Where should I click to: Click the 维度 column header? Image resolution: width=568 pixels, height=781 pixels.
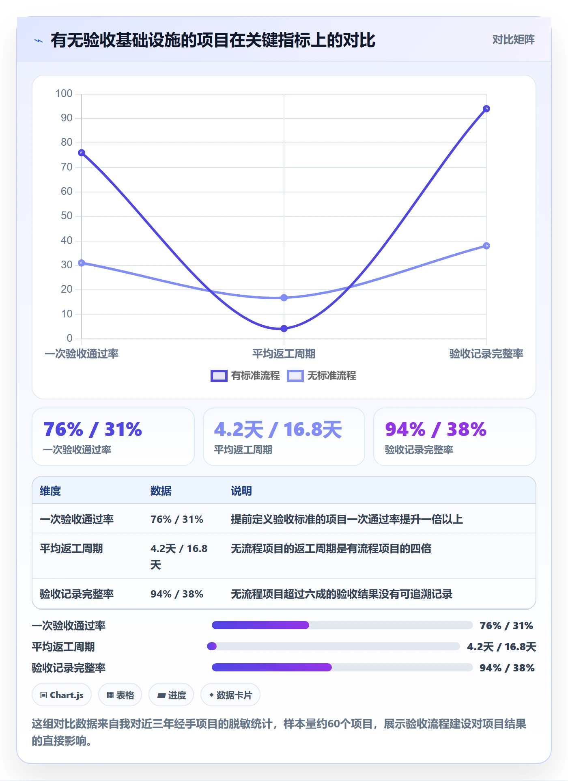[x=50, y=491]
